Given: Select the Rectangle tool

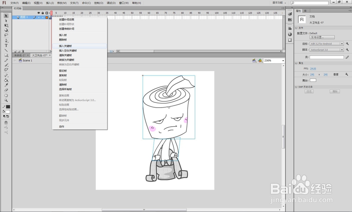Looking at the screenshot, I should (x=6, y=55).
